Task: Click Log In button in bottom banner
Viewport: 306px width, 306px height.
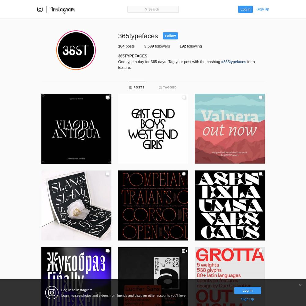Action: tap(248, 290)
